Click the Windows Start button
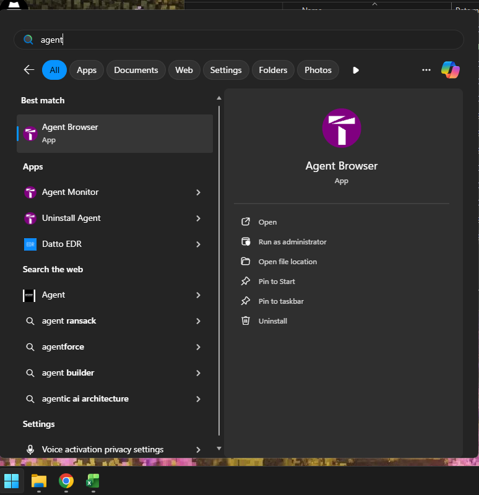 coord(12,481)
